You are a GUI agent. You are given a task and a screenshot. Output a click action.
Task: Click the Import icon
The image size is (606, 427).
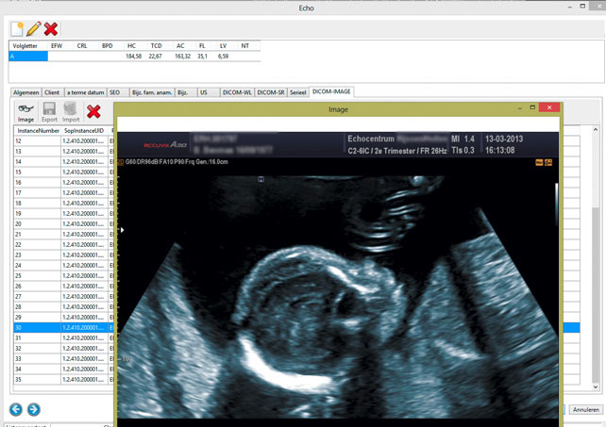coord(71,112)
